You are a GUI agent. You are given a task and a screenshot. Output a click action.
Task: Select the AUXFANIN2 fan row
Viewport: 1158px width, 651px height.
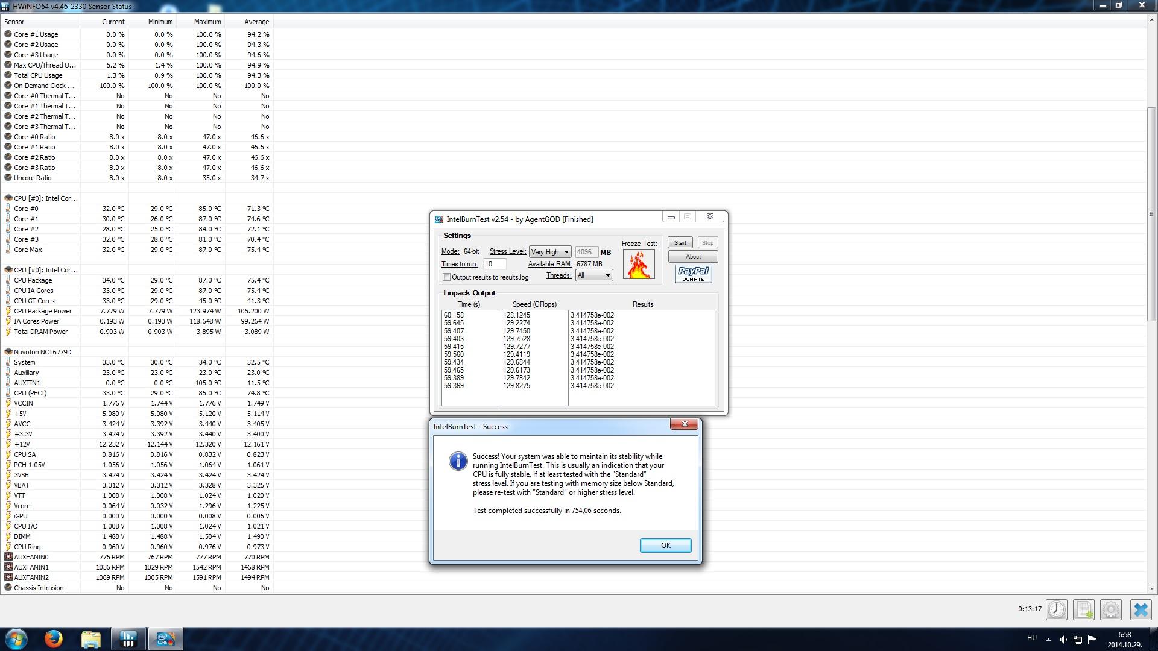[137, 577]
